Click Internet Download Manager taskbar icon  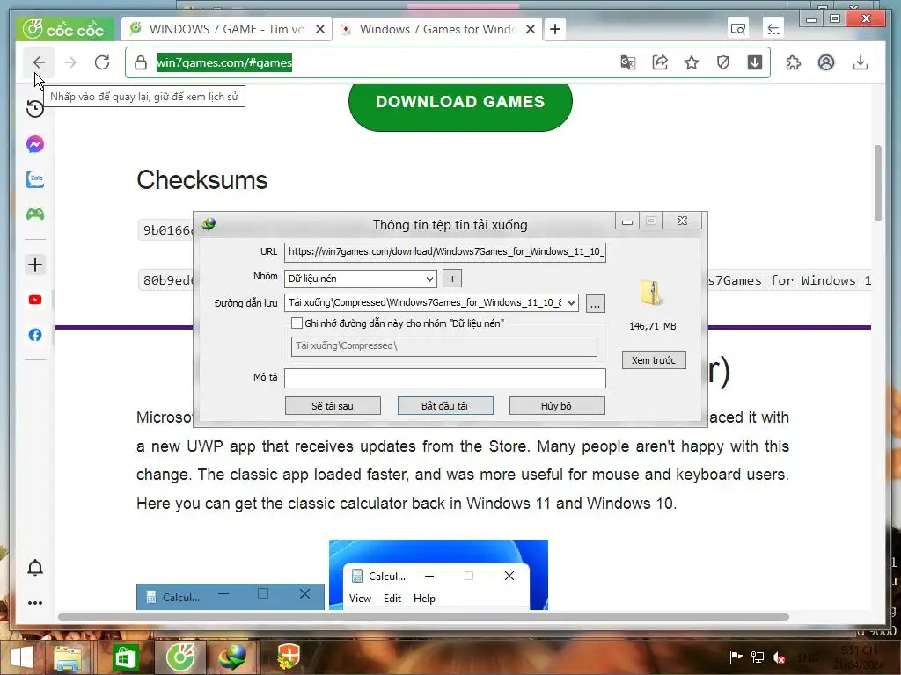click(232, 657)
